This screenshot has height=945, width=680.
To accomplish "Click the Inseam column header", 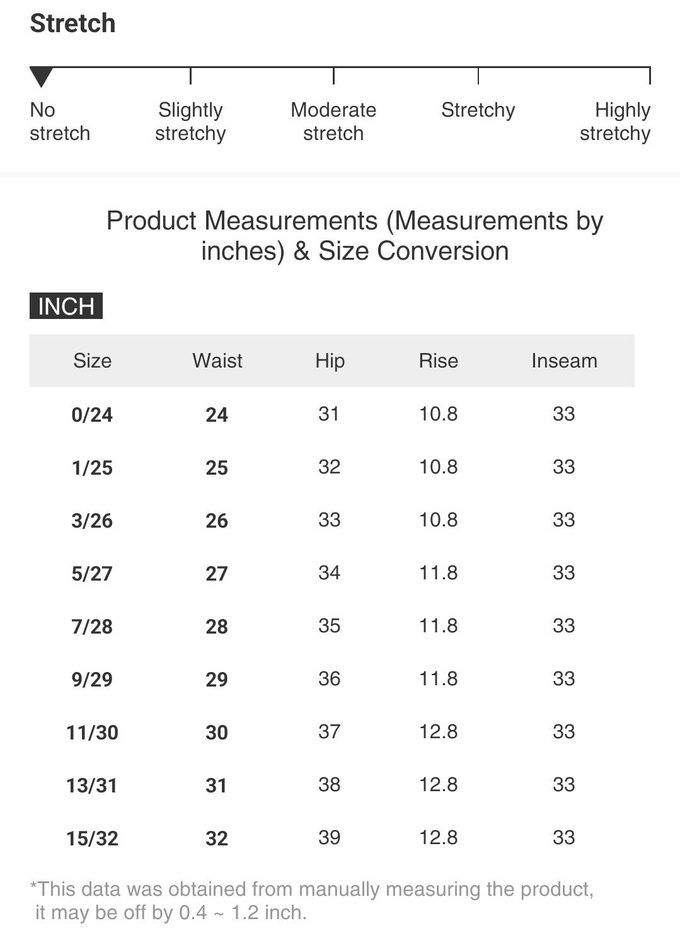I will (x=564, y=361).
